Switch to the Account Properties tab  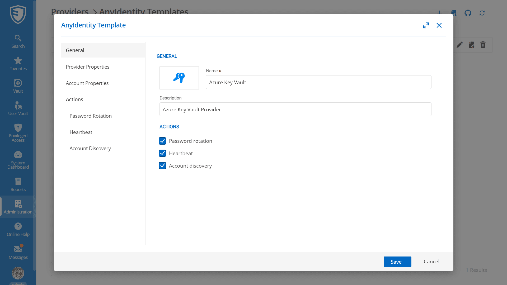pyautogui.click(x=87, y=83)
